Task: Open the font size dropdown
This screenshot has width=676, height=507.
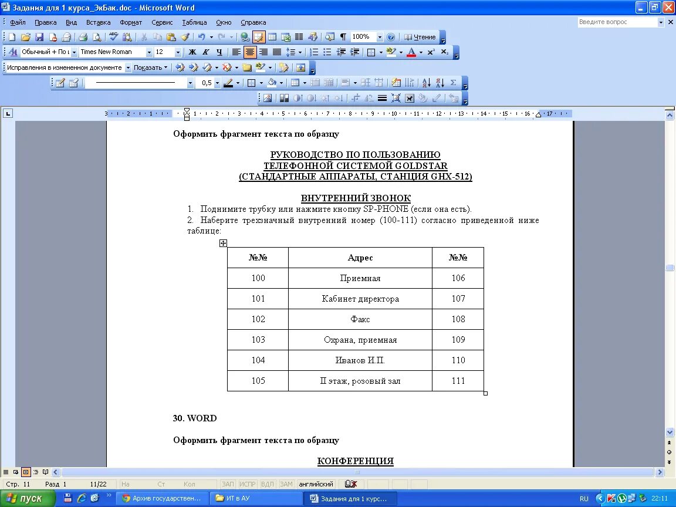Action: point(178,52)
